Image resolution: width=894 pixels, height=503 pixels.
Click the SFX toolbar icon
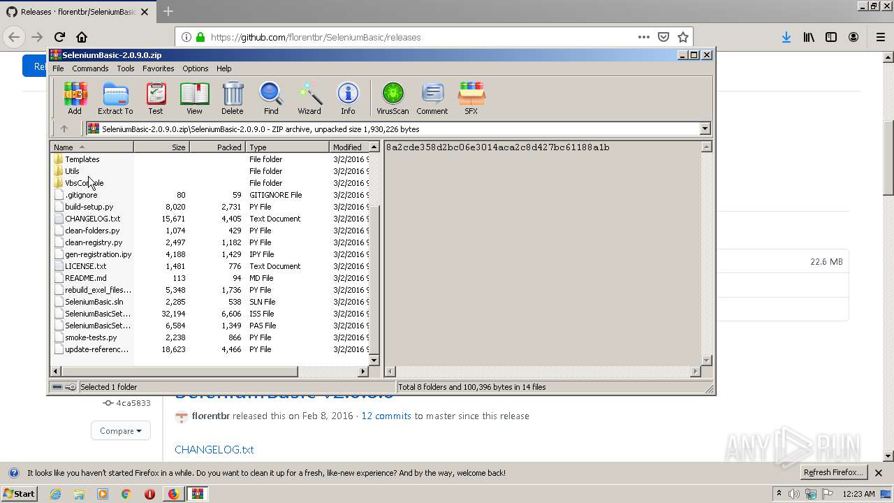471,98
